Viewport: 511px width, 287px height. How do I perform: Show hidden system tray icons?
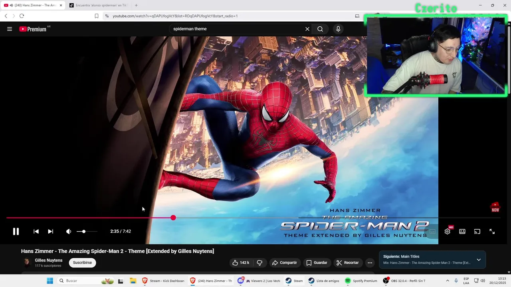point(448,281)
